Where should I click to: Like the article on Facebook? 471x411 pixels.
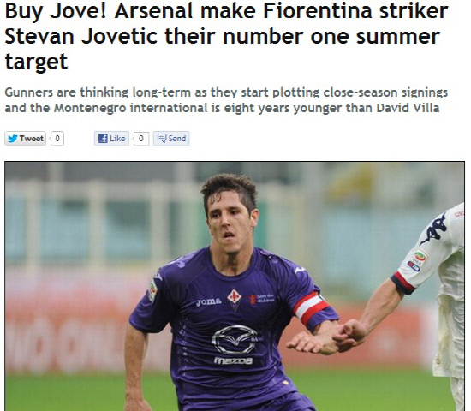coord(111,138)
